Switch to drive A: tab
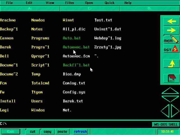This screenshot has height=135, width=180. tap(30, 8)
